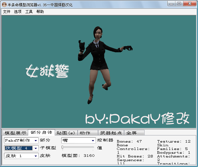Viewport: 198px width, 167px height.
Task: Switch to the 模型展示 tab
Action: click(x=15, y=133)
